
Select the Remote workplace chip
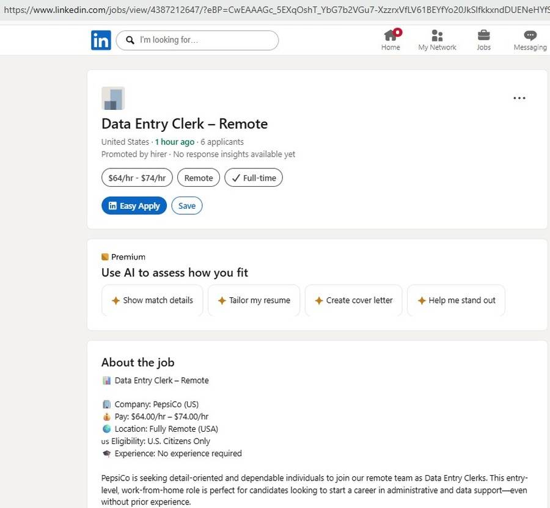tap(199, 178)
